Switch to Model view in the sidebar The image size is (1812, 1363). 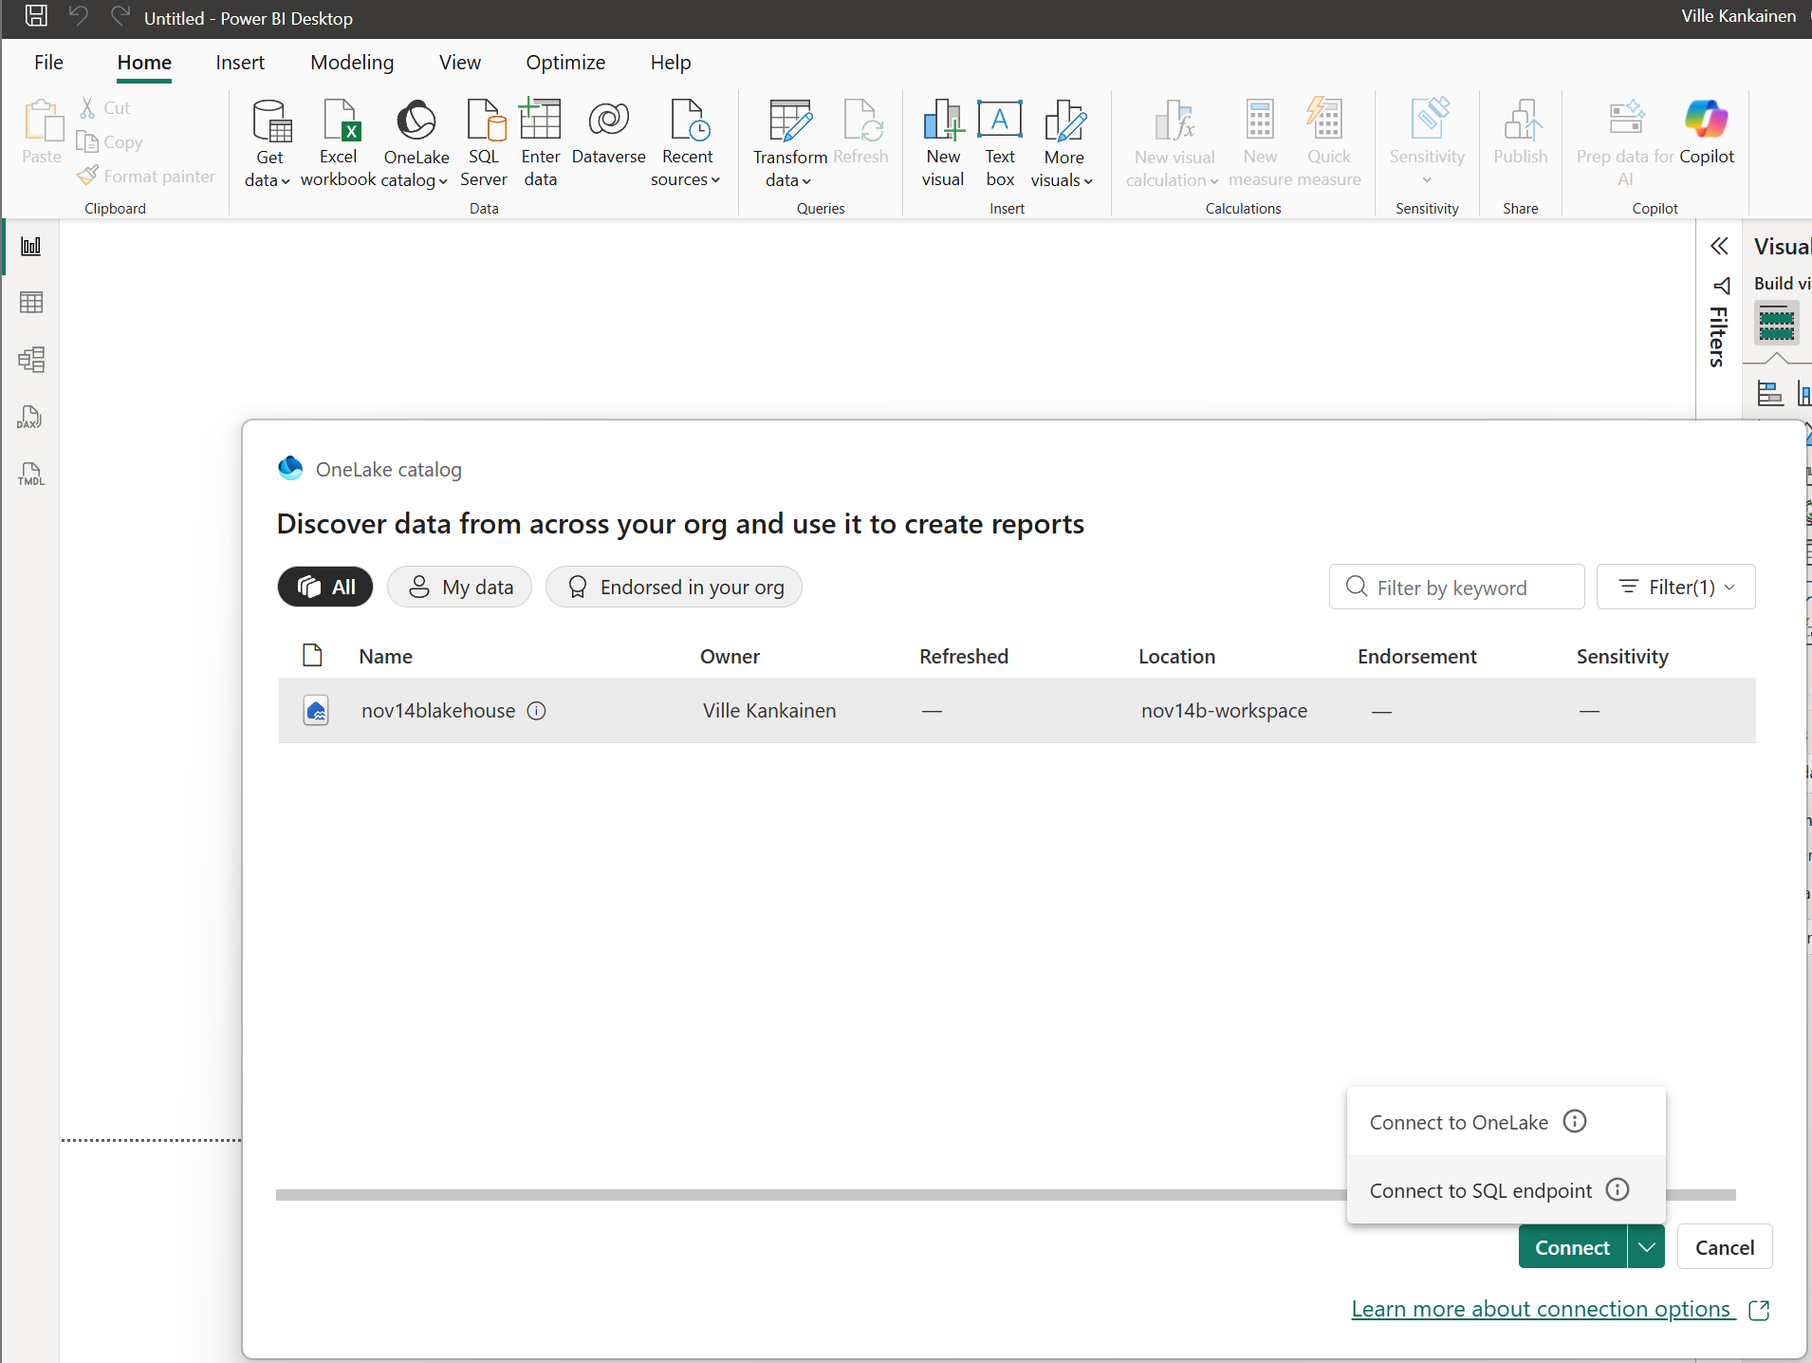(x=31, y=359)
